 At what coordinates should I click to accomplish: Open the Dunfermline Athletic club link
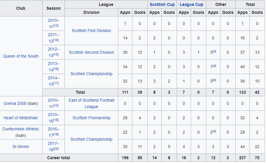pyautogui.click(x=21, y=129)
